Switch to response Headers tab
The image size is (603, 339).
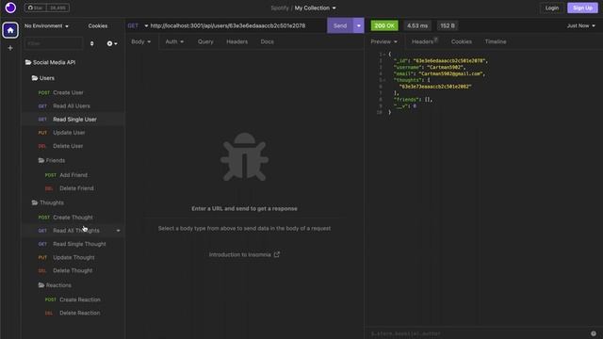pyautogui.click(x=424, y=41)
